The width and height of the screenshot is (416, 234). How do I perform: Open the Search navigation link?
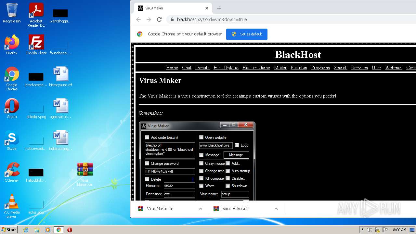pyautogui.click(x=341, y=68)
